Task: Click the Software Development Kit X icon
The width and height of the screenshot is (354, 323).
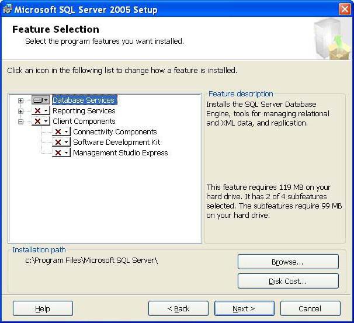Action: tap(61, 142)
